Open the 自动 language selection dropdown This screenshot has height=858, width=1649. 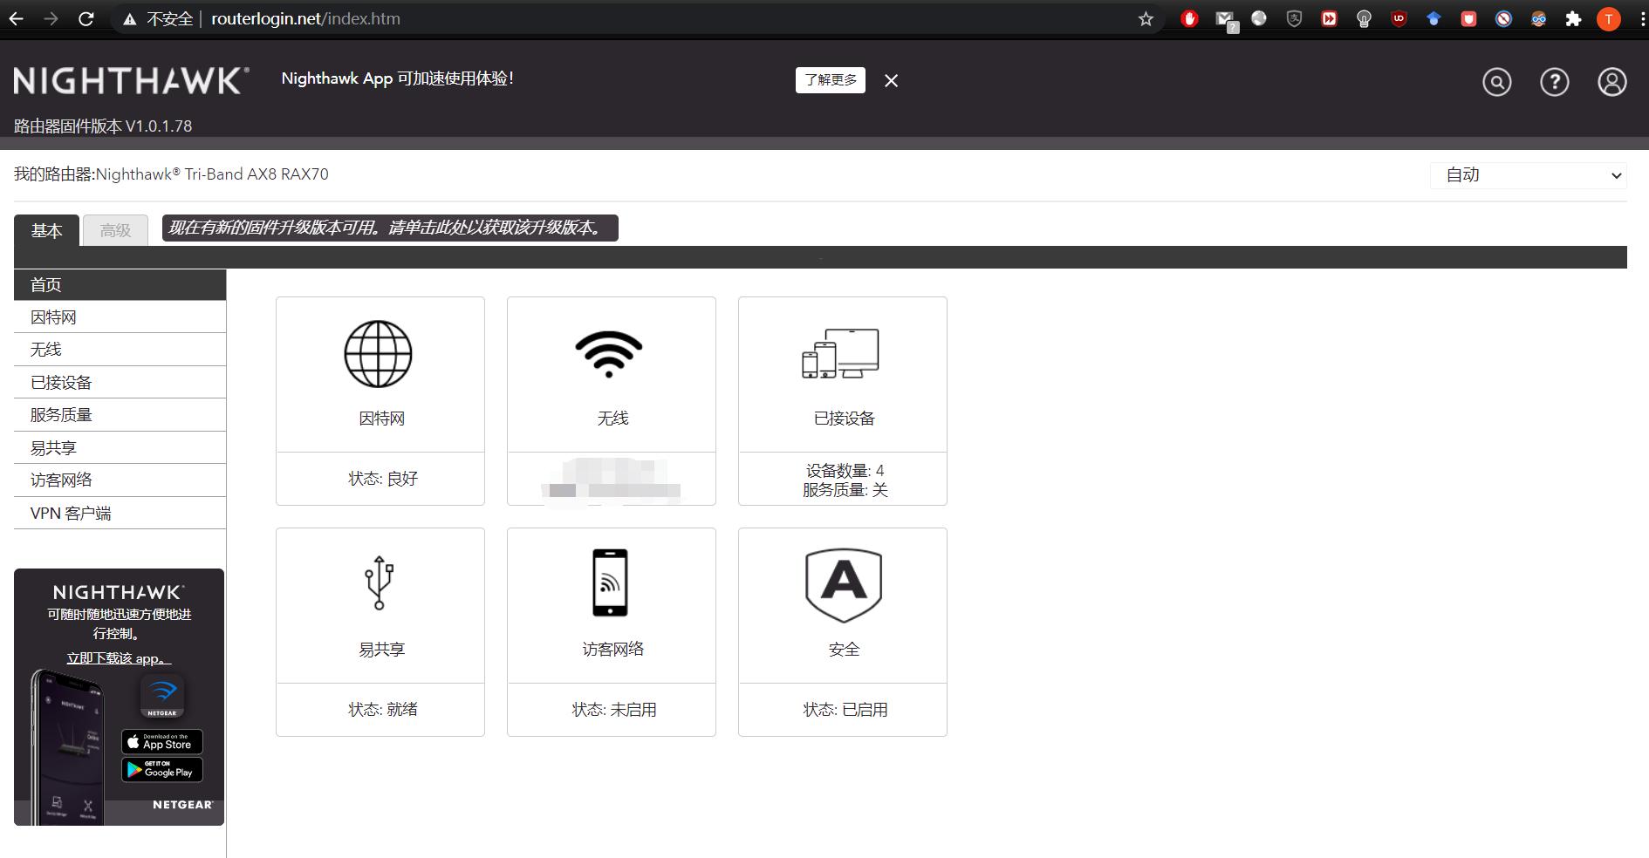pyautogui.click(x=1528, y=174)
